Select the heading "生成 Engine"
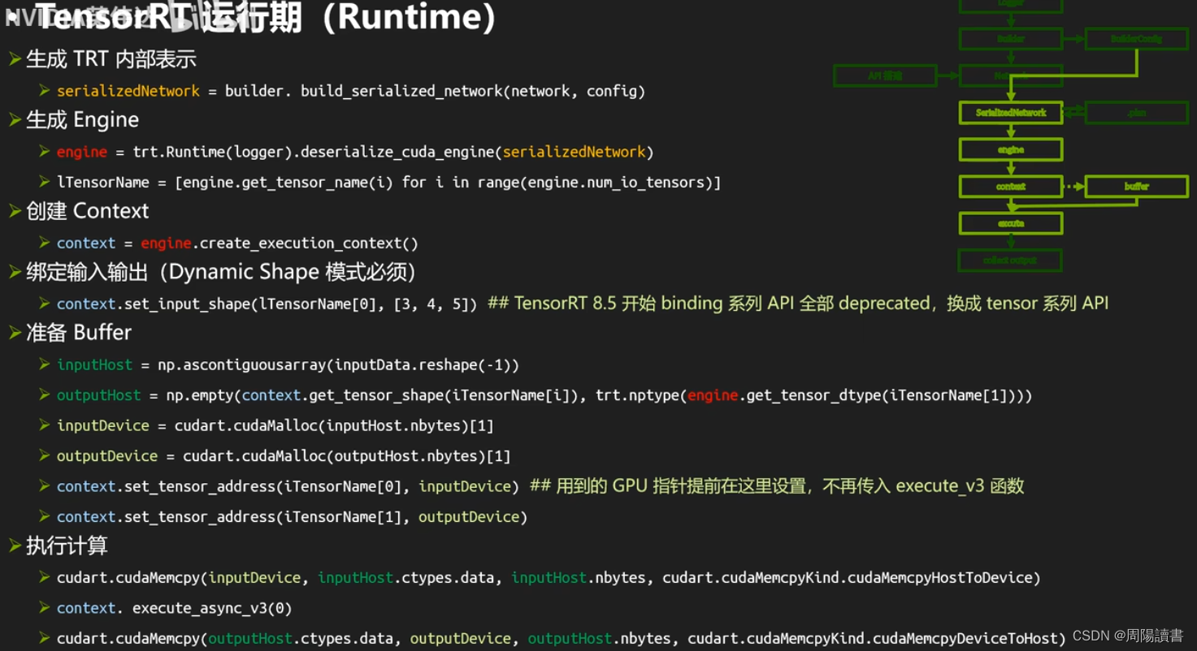Viewport: 1197px width, 651px height. [x=82, y=120]
